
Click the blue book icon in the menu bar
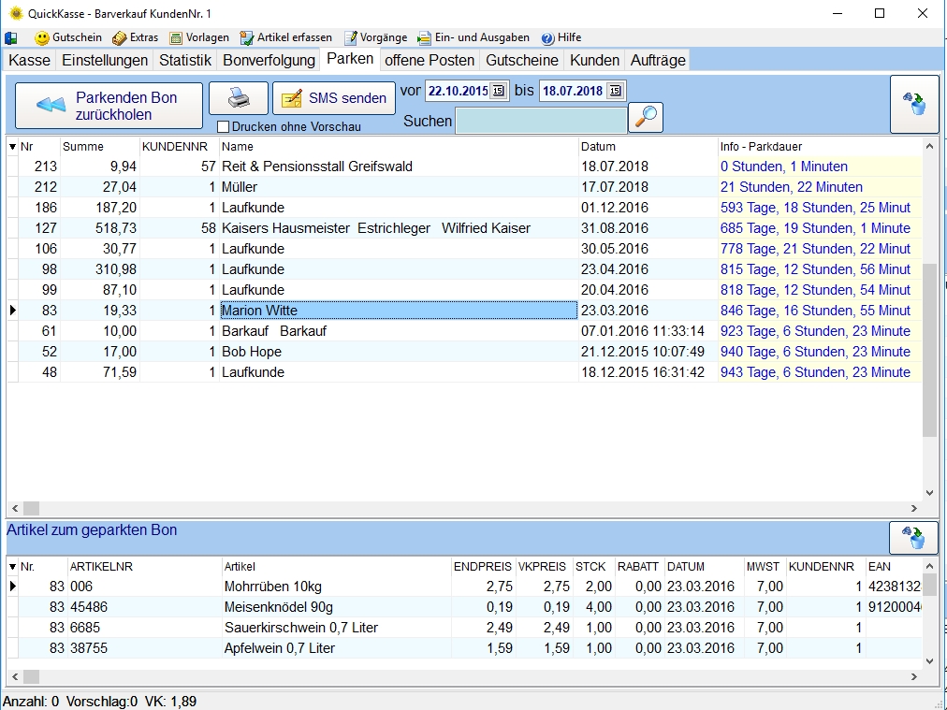pos(11,38)
